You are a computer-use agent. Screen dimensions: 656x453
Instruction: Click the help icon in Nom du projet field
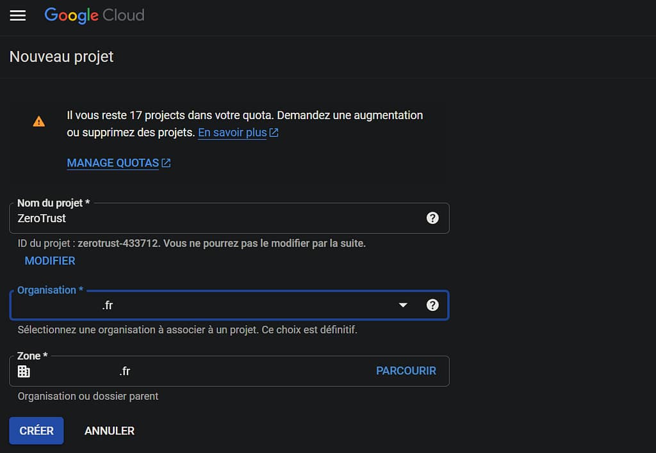(432, 218)
